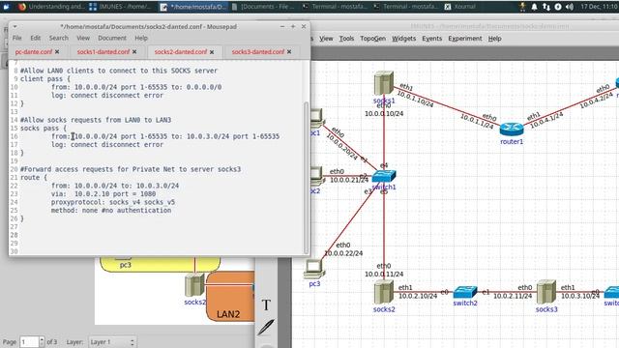Click the 'client pass {' line
This screenshot has width=619, height=348.
[45, 79]
